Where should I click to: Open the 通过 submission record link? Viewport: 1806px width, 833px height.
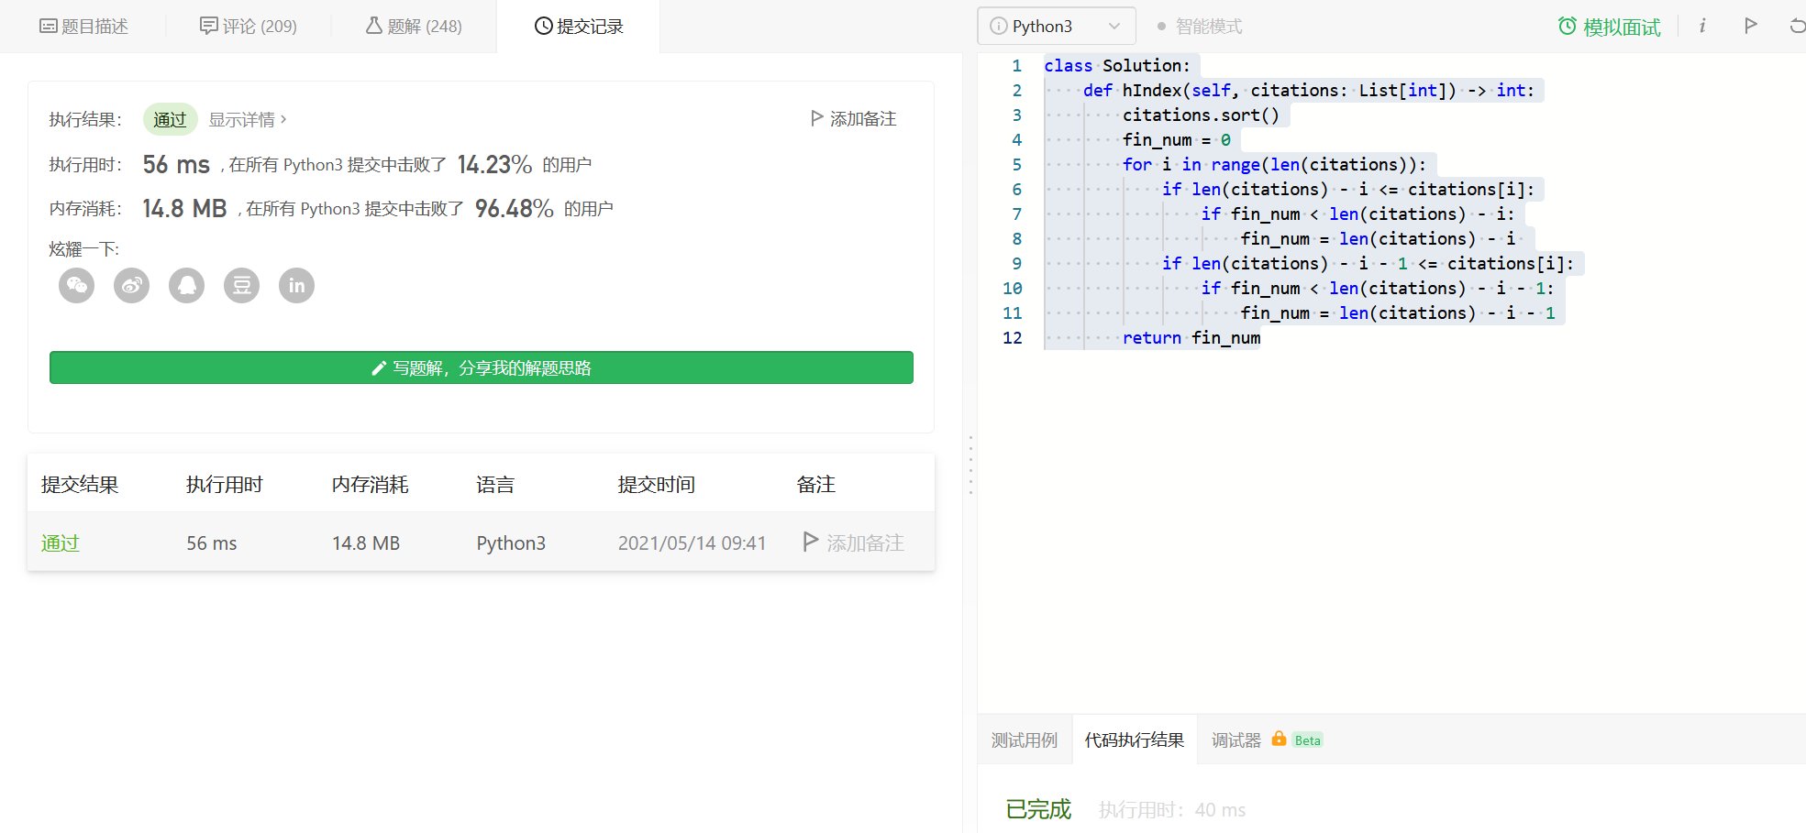(61, 543)
